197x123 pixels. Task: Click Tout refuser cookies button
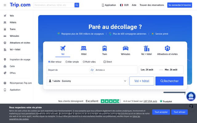tap(179, 112)
